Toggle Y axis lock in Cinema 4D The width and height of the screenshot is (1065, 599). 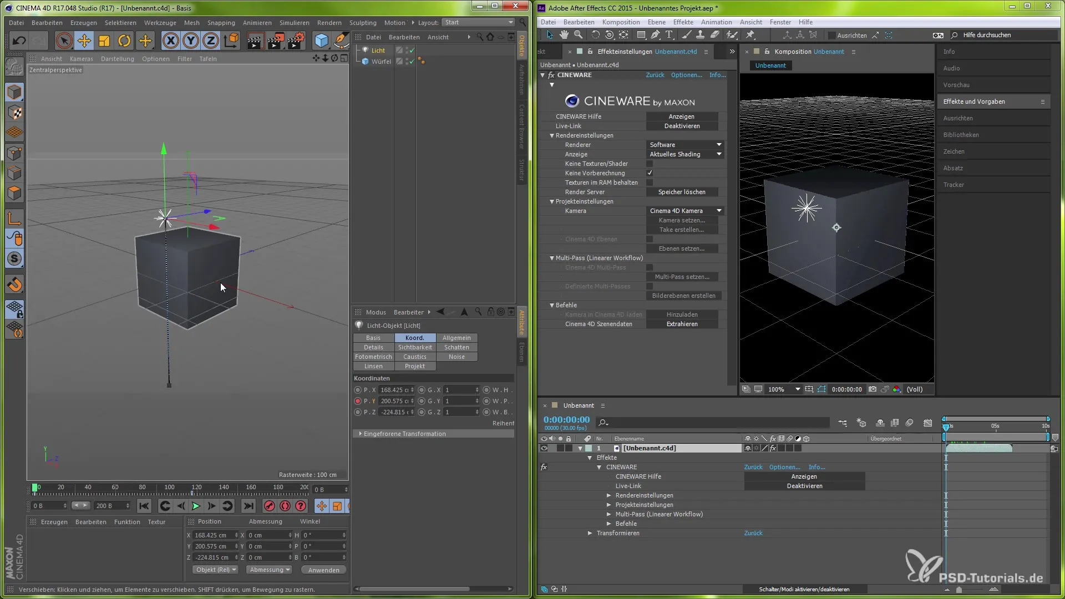coord(191,40)
